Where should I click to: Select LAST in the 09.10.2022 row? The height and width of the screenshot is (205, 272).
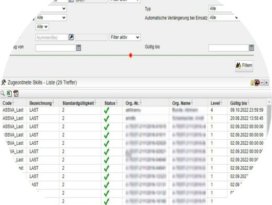pyautogui.click(x=34, y=110)
